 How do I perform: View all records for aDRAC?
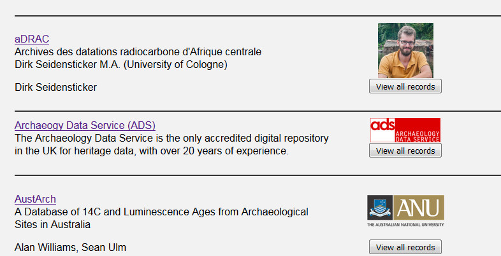pyautogui.click(x=405, y=87)
